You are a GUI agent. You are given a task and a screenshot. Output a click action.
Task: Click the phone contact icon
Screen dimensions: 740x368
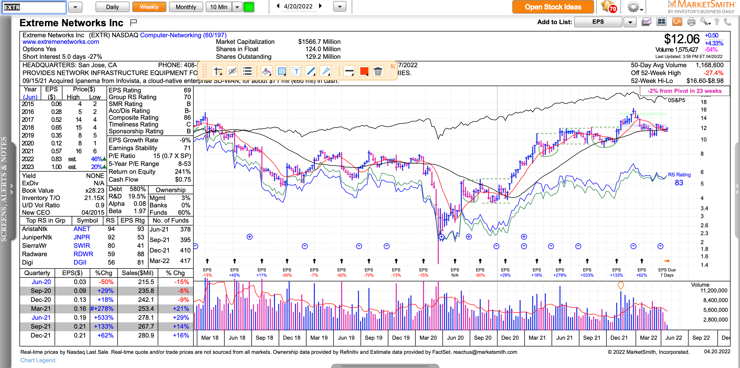728,22
